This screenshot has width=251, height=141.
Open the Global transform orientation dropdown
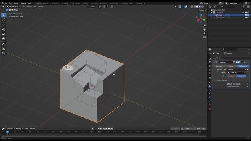point(93,7)
